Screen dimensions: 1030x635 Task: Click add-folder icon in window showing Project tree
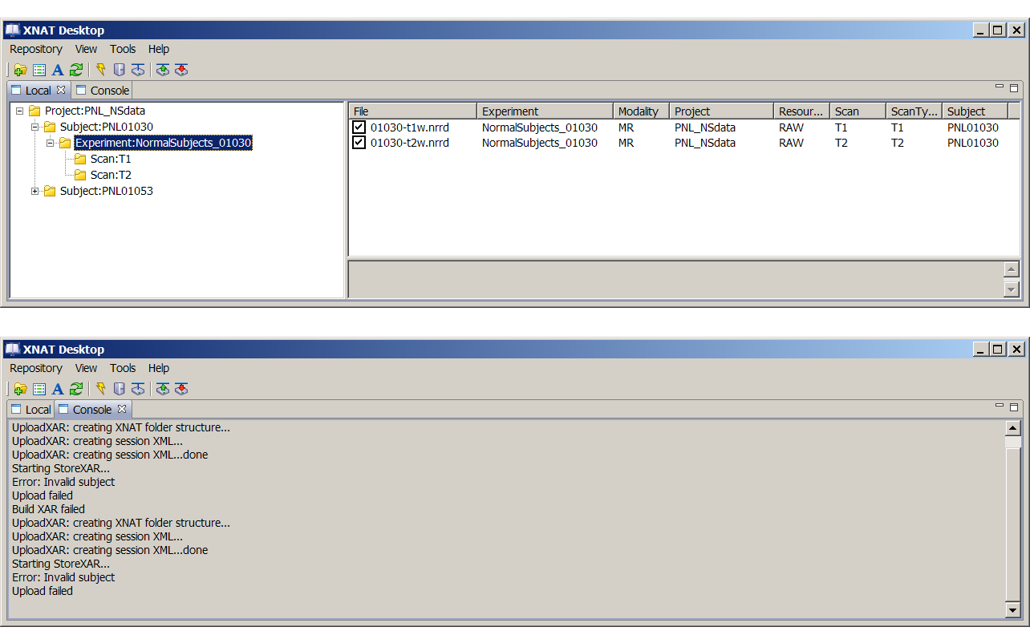[20, 70]
